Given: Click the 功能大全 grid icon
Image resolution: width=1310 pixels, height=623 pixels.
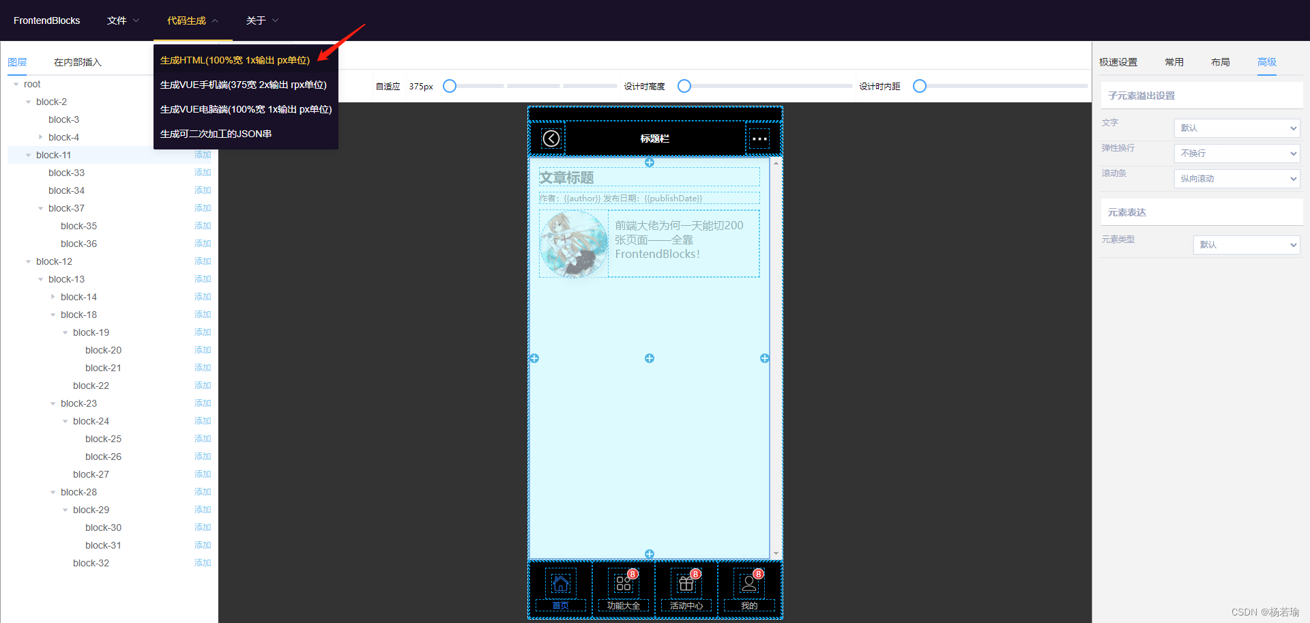Looking at the screenshot, I should [623, 583].
